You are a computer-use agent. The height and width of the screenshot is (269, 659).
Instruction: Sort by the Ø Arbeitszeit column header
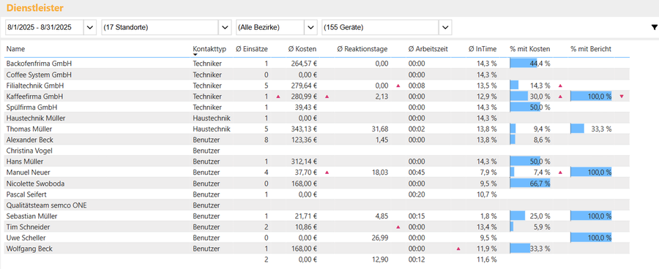[428, 49]
